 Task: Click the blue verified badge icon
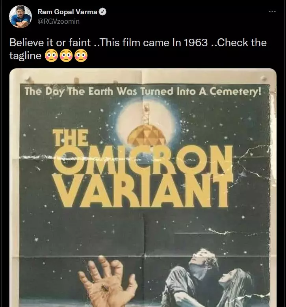tap(102, 12)
